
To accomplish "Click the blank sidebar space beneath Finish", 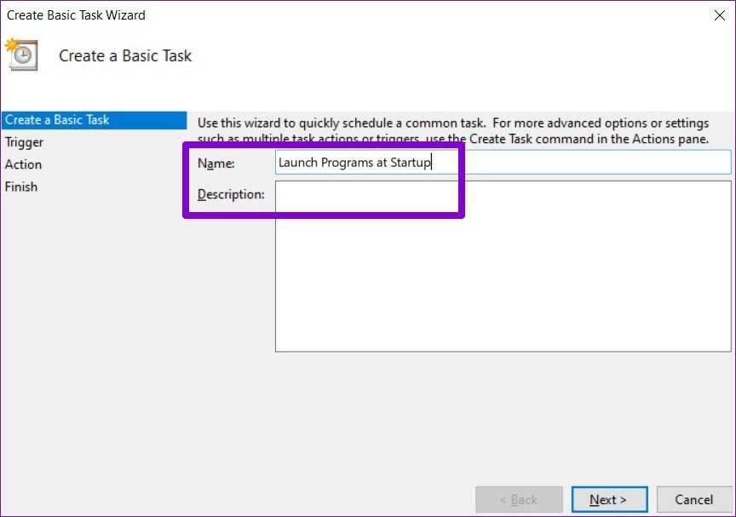I will click(94, 329).
